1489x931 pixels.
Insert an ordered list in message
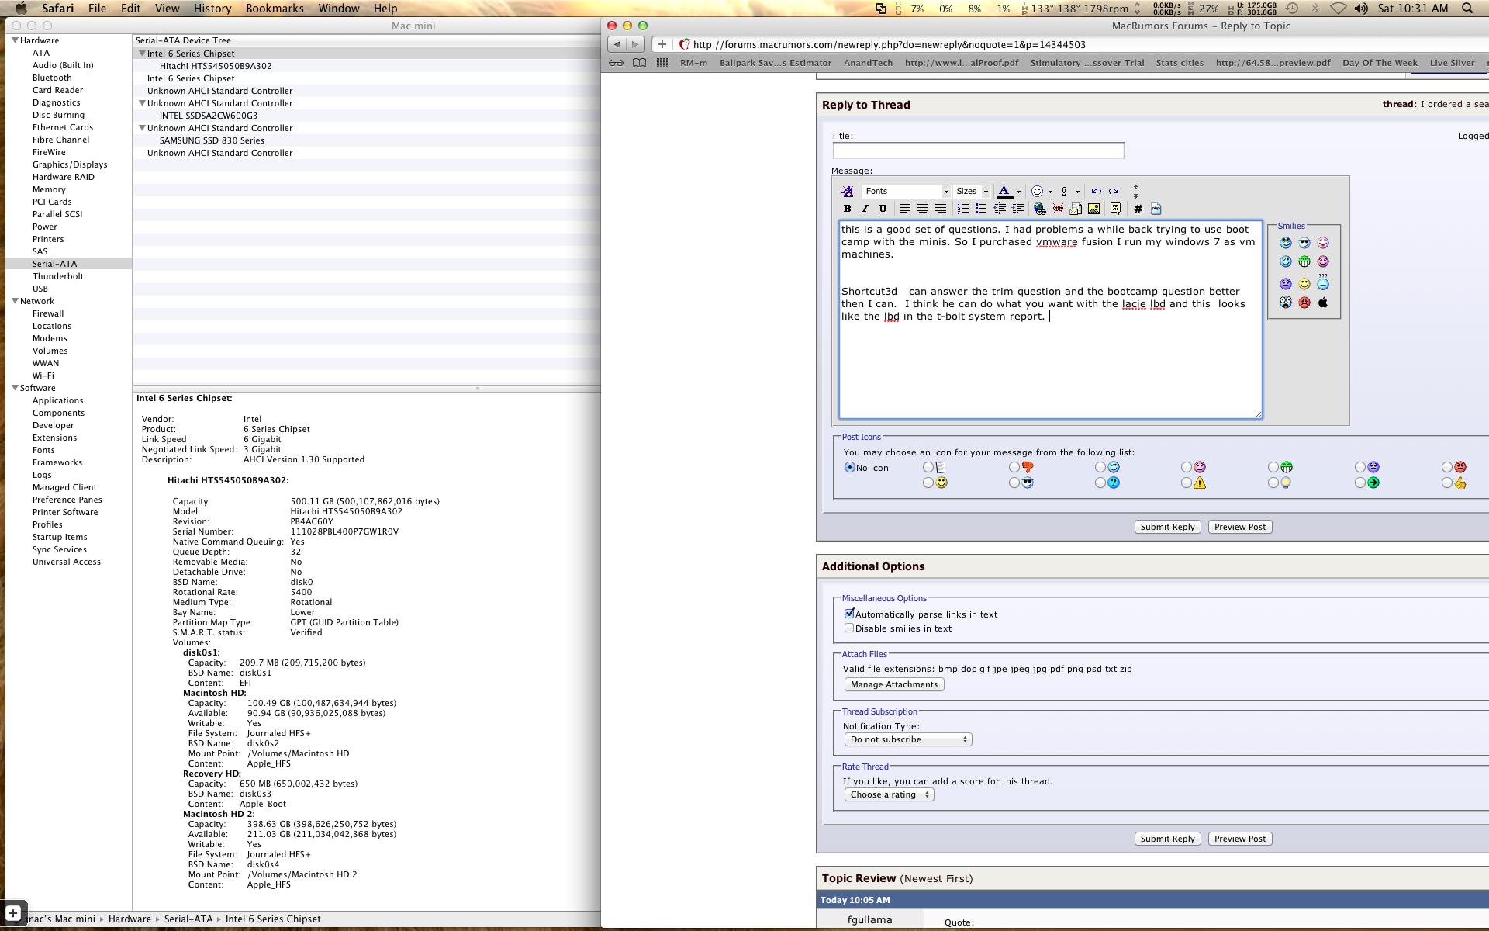pos(962,209)
